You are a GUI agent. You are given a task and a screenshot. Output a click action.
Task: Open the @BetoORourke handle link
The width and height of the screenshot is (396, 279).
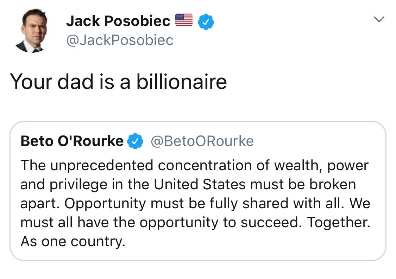[202, 141]
